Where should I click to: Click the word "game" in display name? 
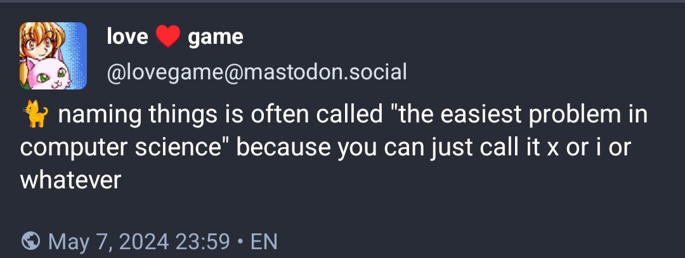pos(216,37)
